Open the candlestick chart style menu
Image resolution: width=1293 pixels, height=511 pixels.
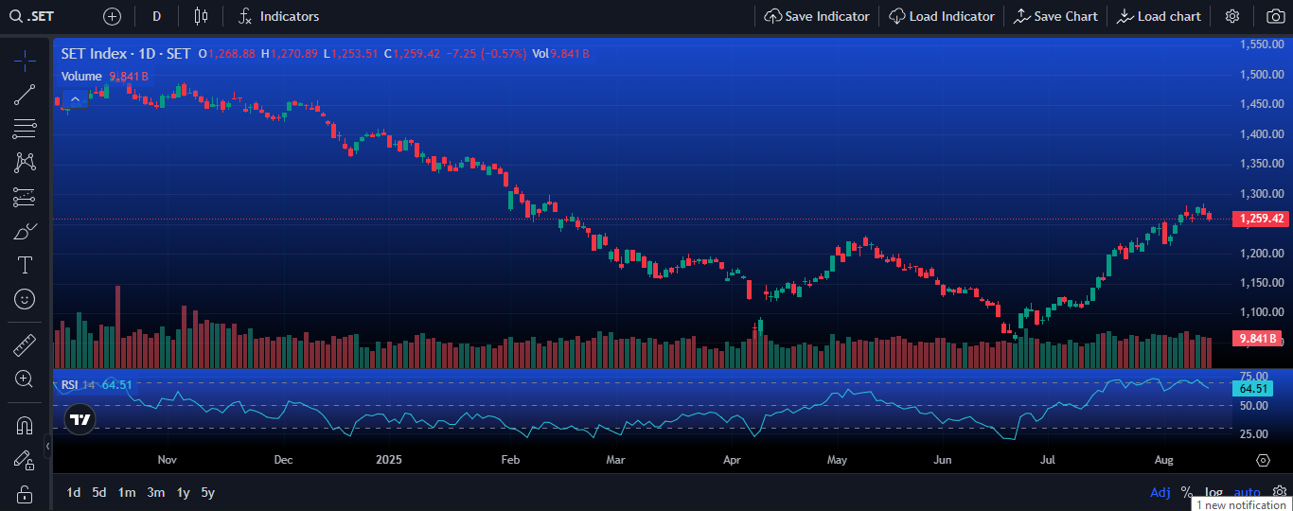[x=200, y=16]
